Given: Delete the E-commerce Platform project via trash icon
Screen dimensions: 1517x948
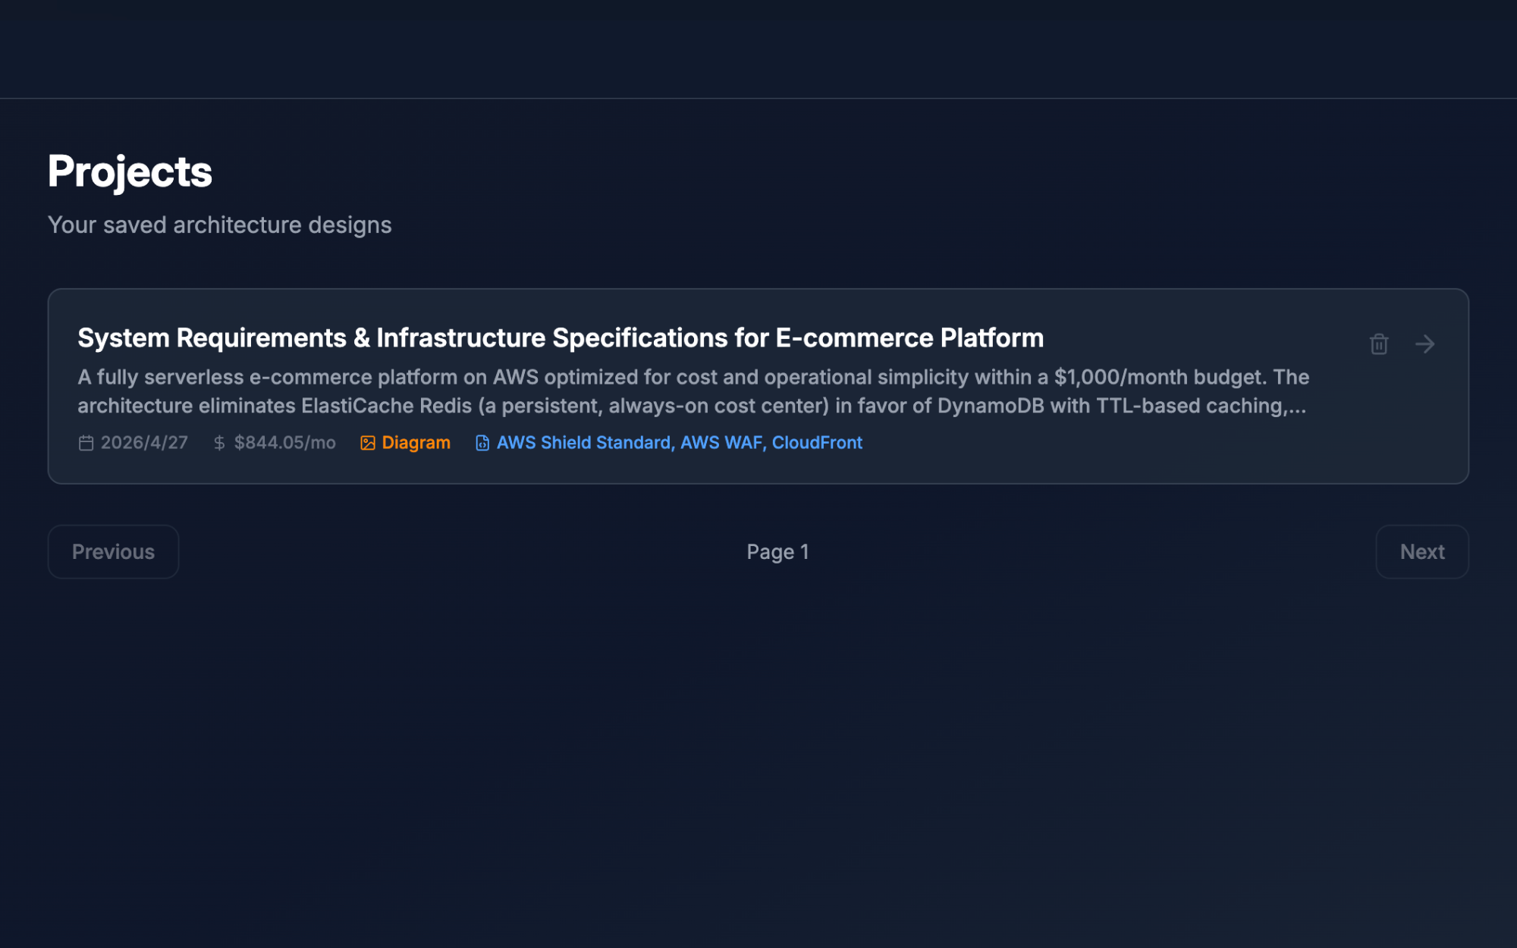Looking at the screenshot, I should coord(1379,344).
